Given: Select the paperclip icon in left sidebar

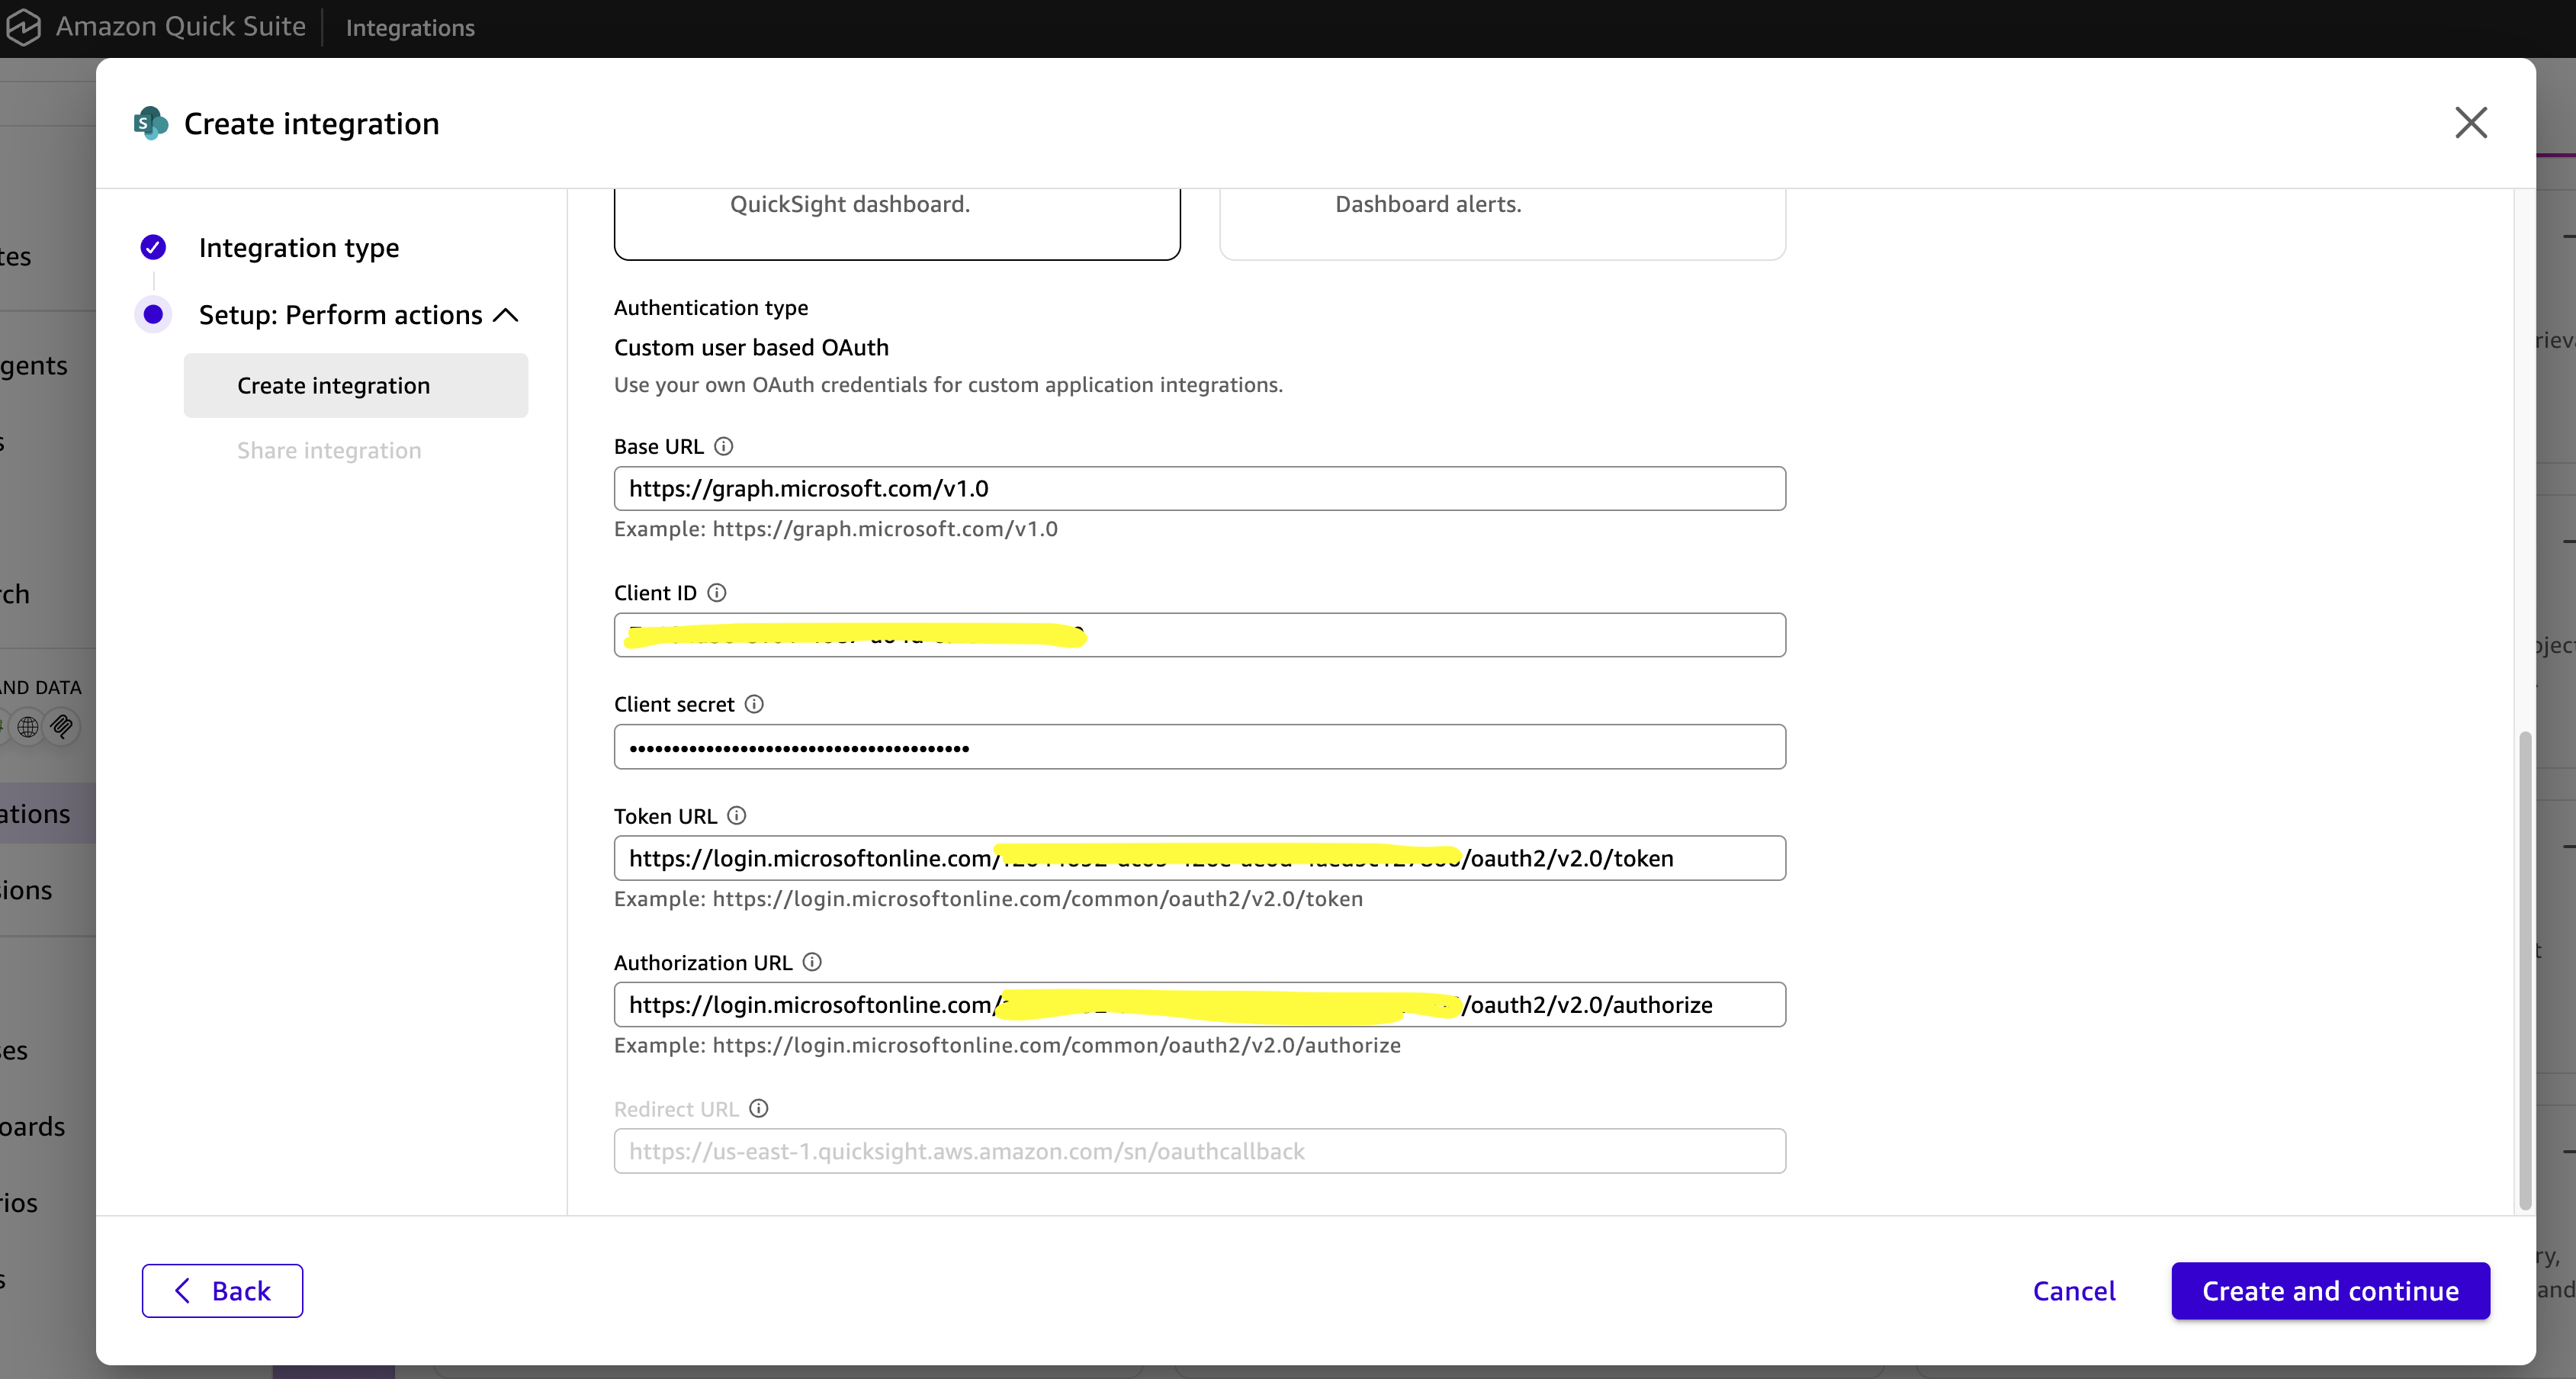Looking at the screenshot, I should [x=62, y=727].
